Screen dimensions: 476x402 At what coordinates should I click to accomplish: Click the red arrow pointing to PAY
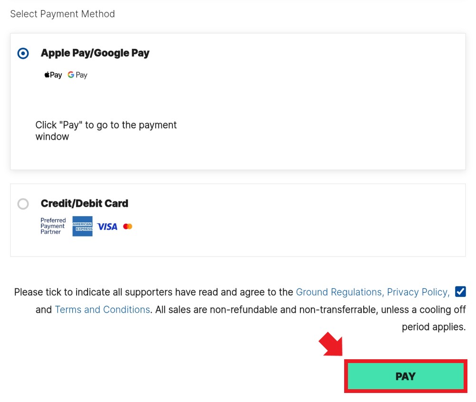coord(331,344)
